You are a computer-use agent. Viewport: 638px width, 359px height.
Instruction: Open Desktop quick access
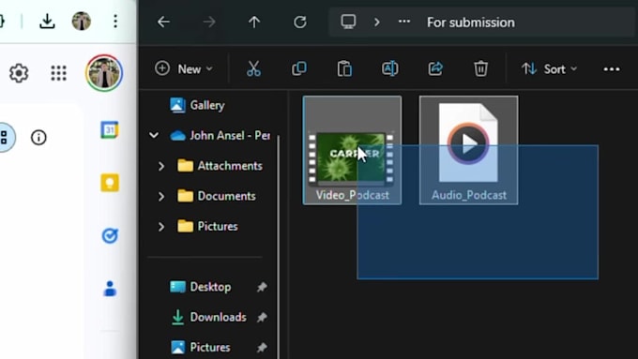click(201, 287)
